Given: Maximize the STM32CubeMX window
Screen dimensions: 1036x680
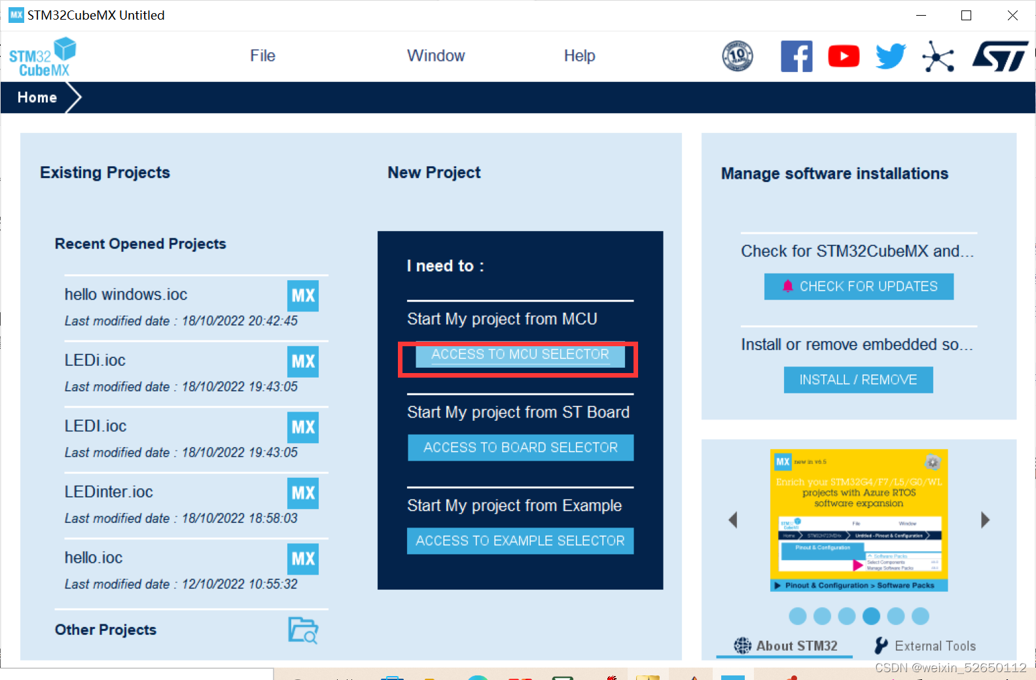Looking at the screenshot, I should [966, 15].
